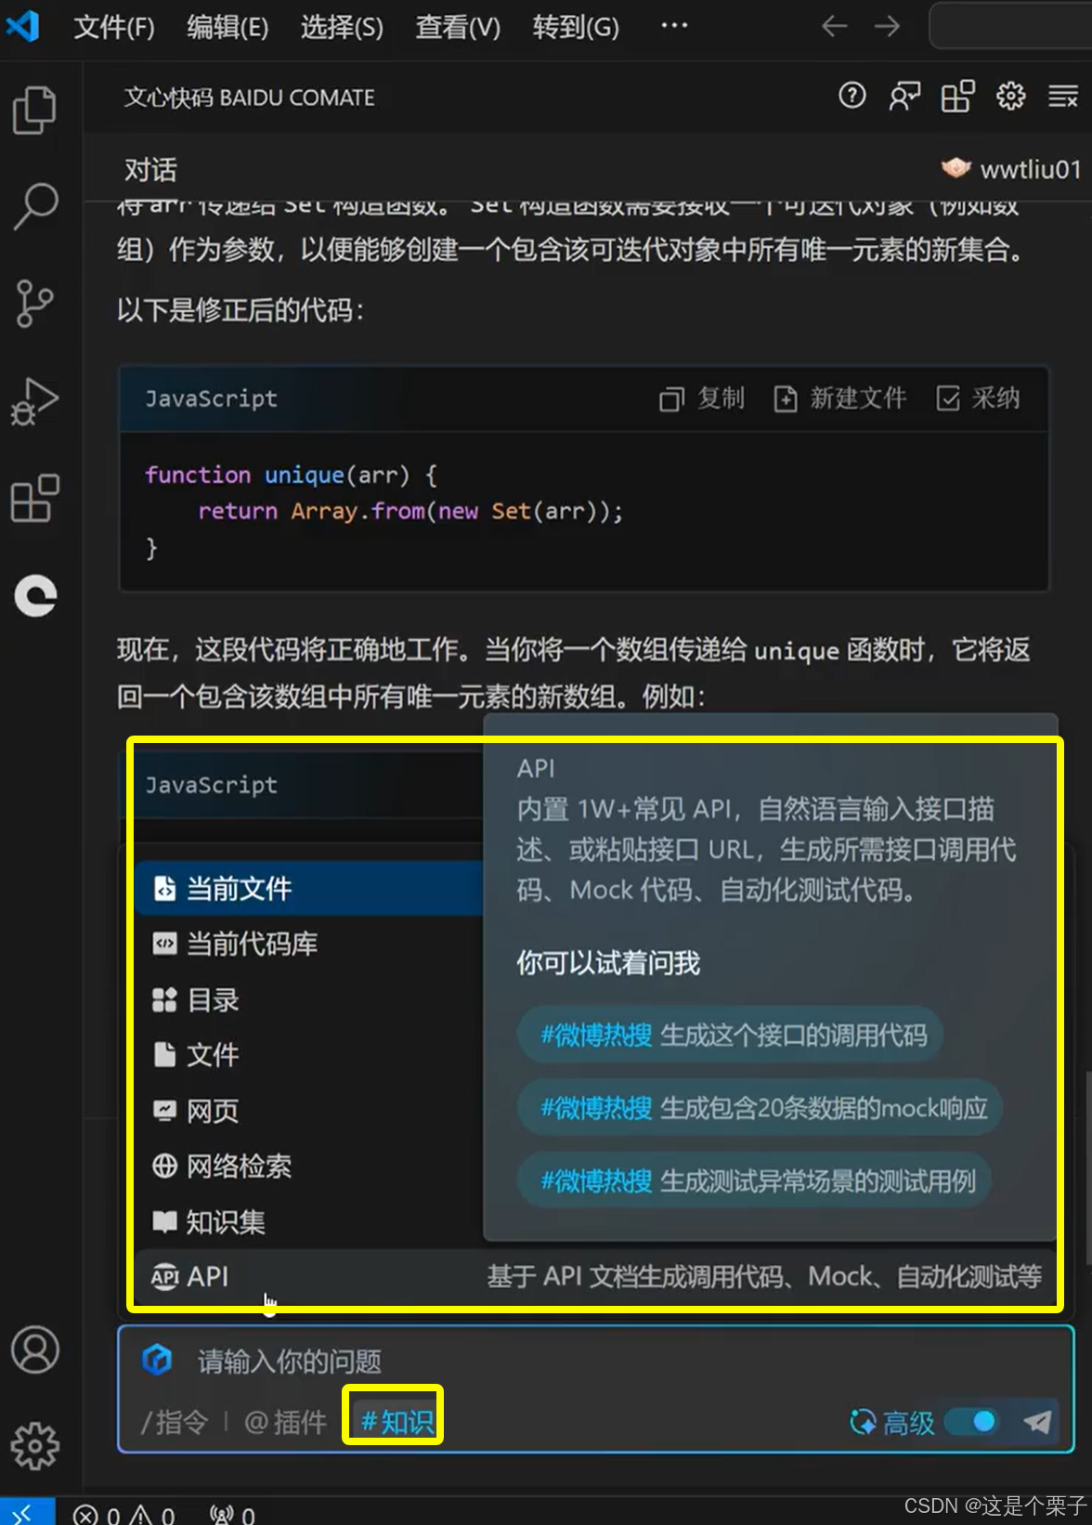Click suggestion 生成包含20条数据的mock响应
1092x1525 pixels.
coord(760,1107)
